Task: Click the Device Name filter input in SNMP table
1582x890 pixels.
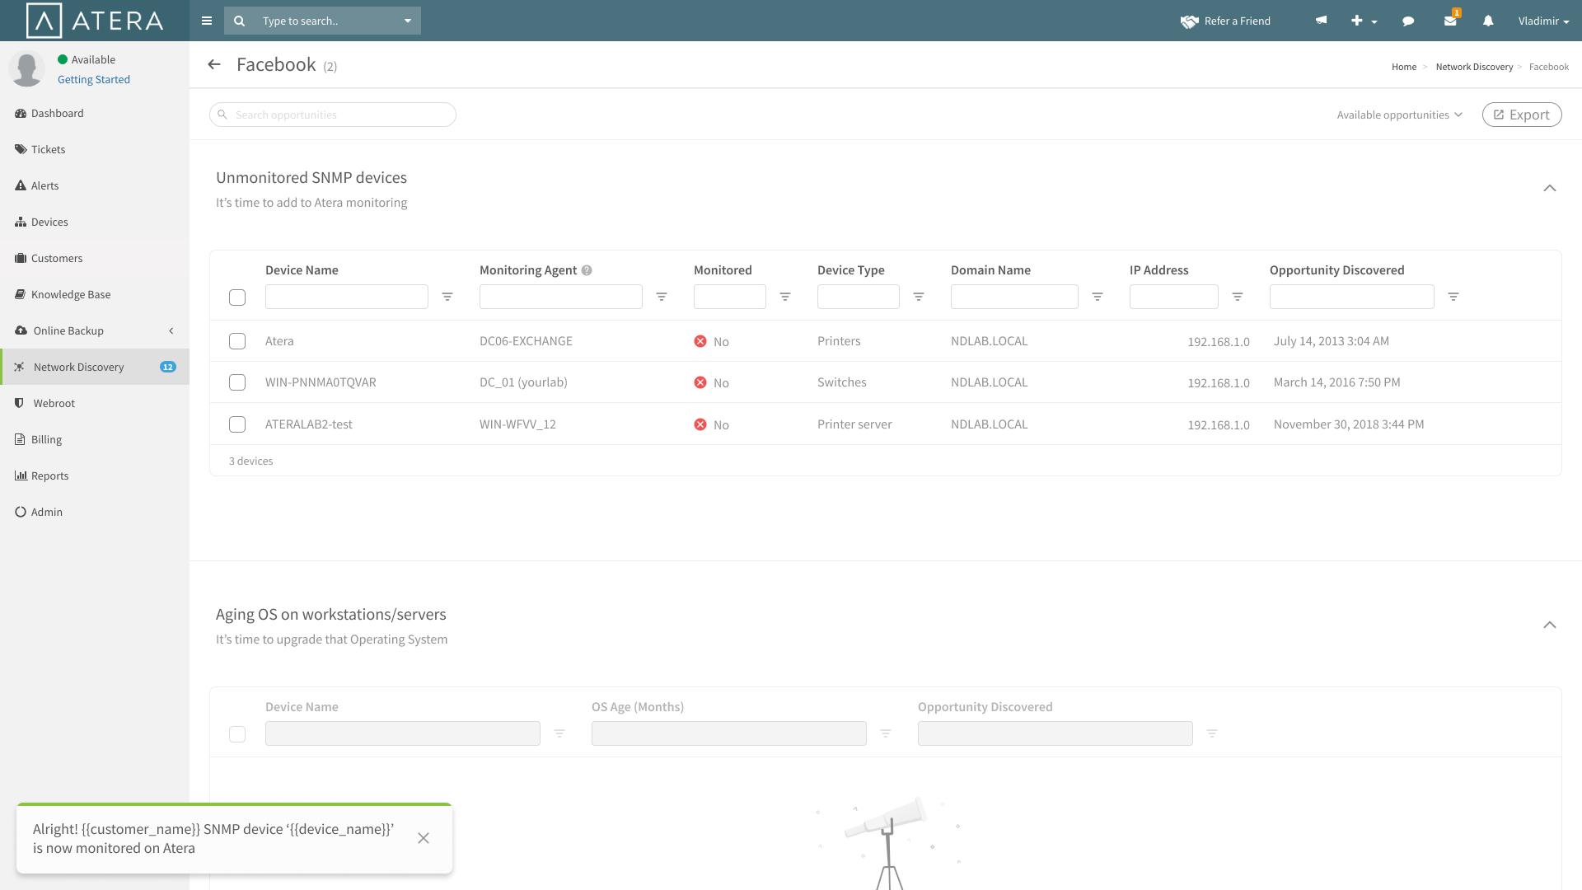Action: tap(347, 297)
